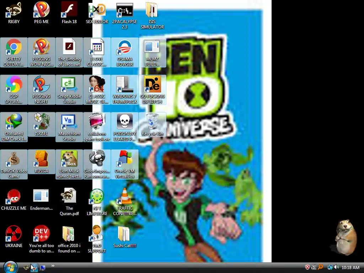This screenshot has height=273, width=364.
Task: Open the volume speaker tray icon
Action: click(337, 267)
